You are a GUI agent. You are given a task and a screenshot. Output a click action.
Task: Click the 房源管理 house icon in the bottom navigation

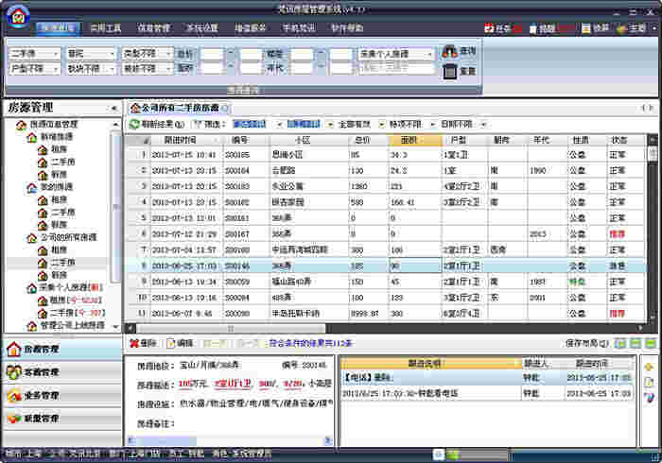click(13, 350)
